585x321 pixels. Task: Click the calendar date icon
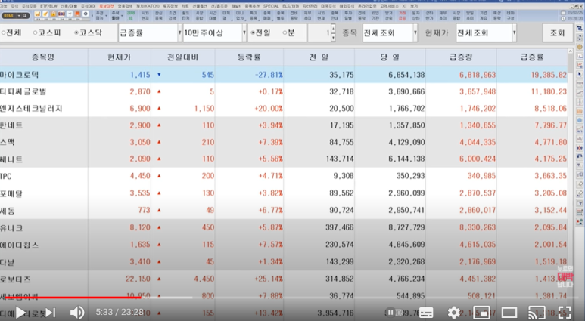[x=563, y=13]
